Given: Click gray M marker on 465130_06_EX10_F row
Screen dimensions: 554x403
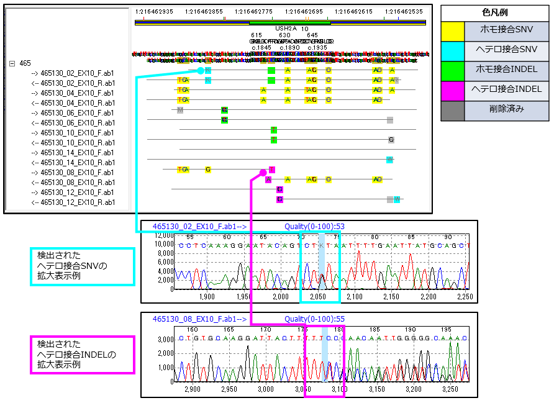Looking at the screenshot, I should coord(180,110).
